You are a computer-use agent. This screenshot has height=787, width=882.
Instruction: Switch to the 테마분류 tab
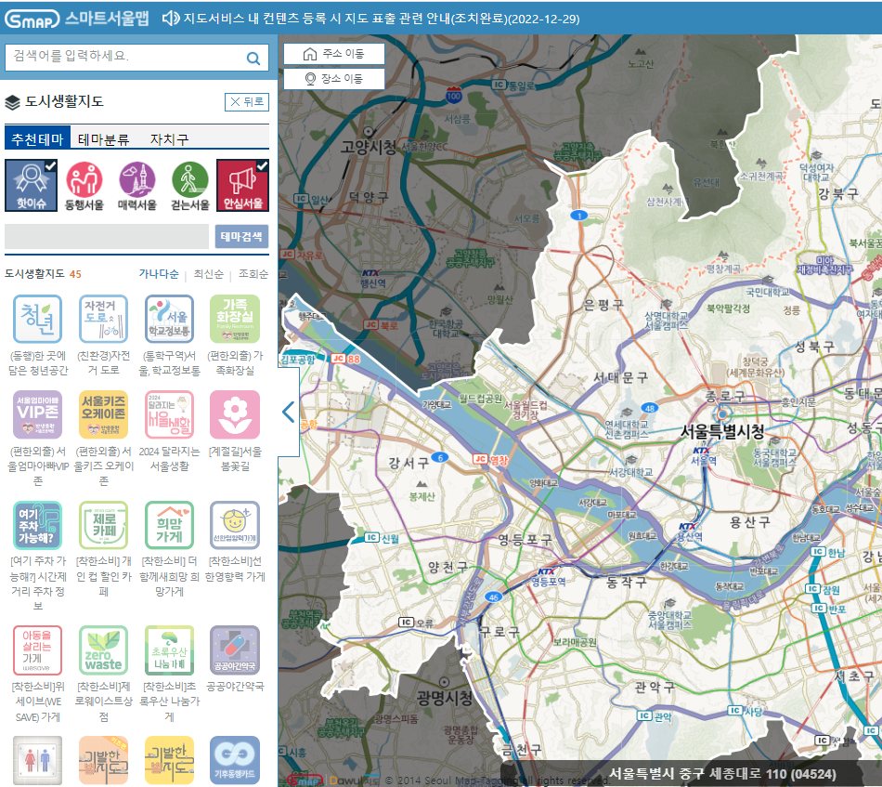103,139
